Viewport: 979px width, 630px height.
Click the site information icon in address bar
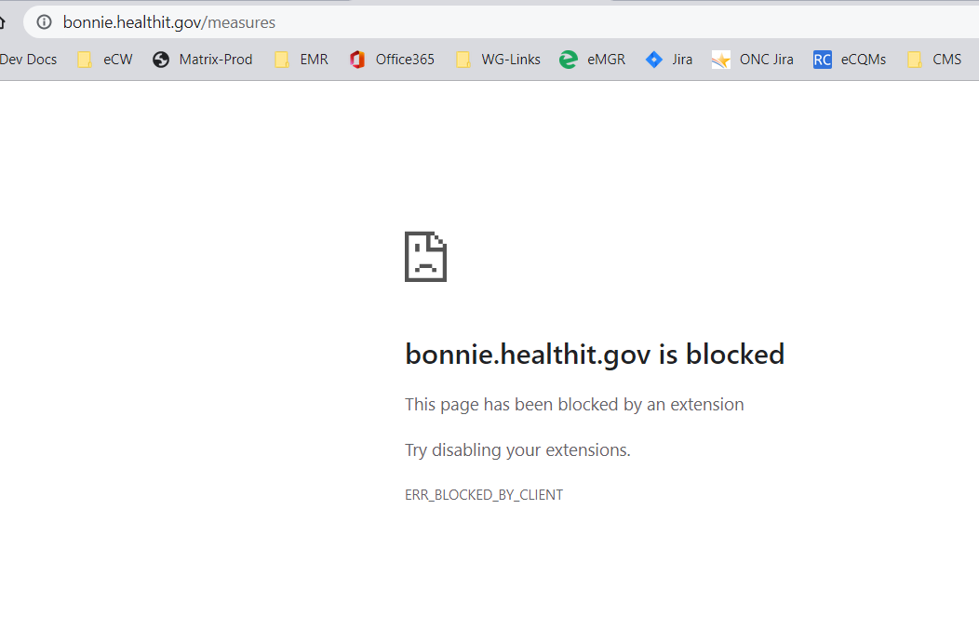click(44, 22)
